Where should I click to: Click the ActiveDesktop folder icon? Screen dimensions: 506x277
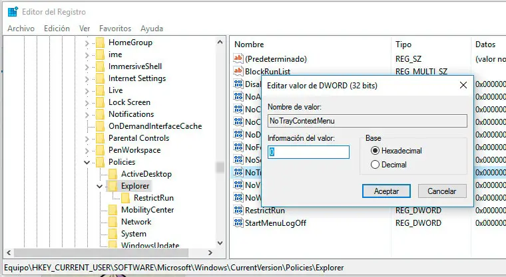[x=113, y=174]
